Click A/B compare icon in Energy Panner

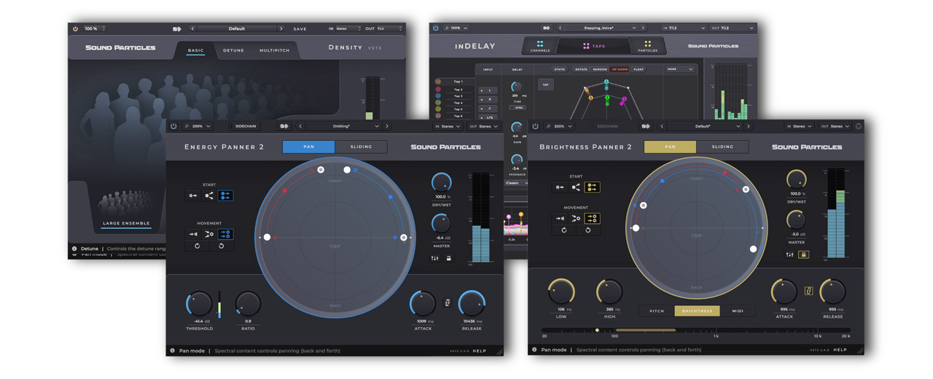point(284,126)
